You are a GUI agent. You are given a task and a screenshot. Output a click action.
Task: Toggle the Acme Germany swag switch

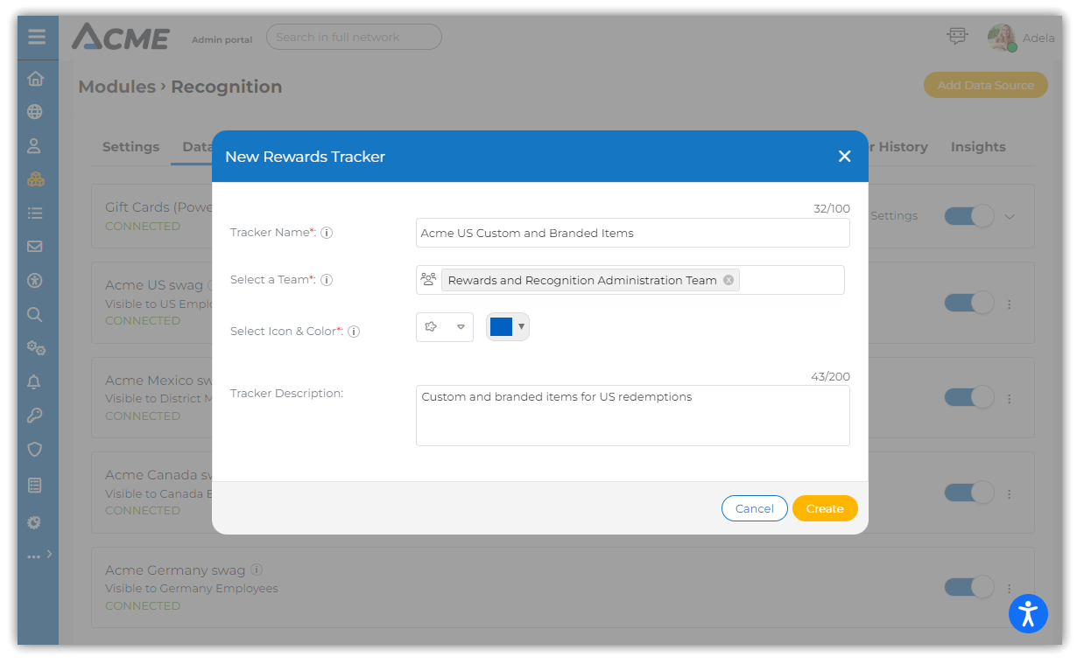point(968,587)
